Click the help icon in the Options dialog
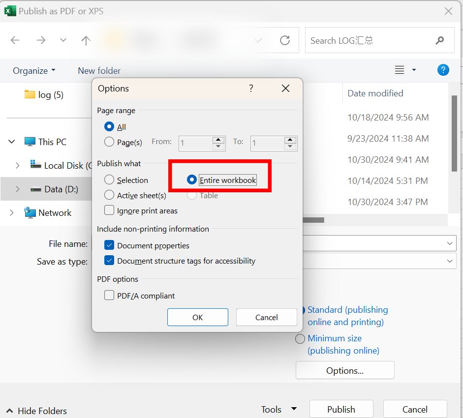 pyautogui.click(x=251, y=89)
